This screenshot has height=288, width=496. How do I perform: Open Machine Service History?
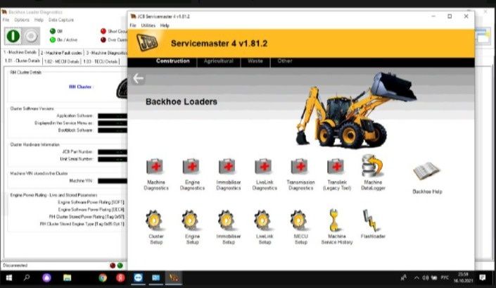point(337,227)
